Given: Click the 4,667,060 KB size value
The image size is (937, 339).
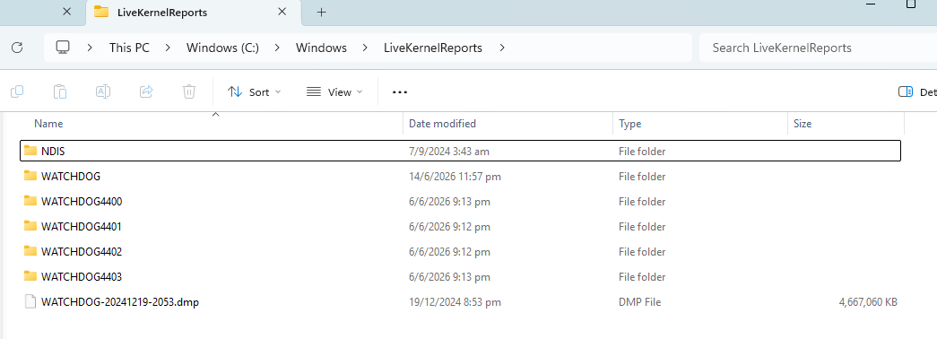Looking at the screenshot, I should [x=868, y=302].
